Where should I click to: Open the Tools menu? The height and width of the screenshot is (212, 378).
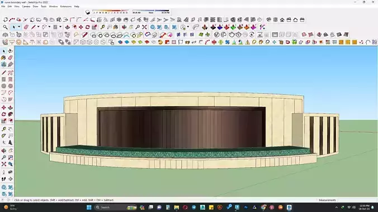coord(44,7)
